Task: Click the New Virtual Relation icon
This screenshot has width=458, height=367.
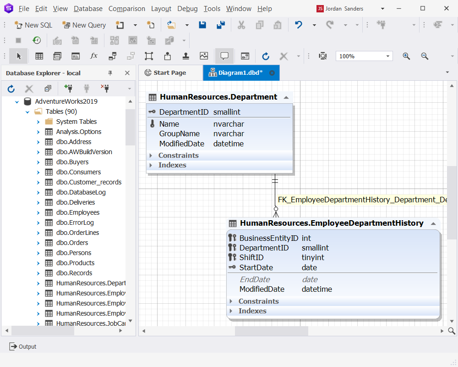Action: coord(131,56)
